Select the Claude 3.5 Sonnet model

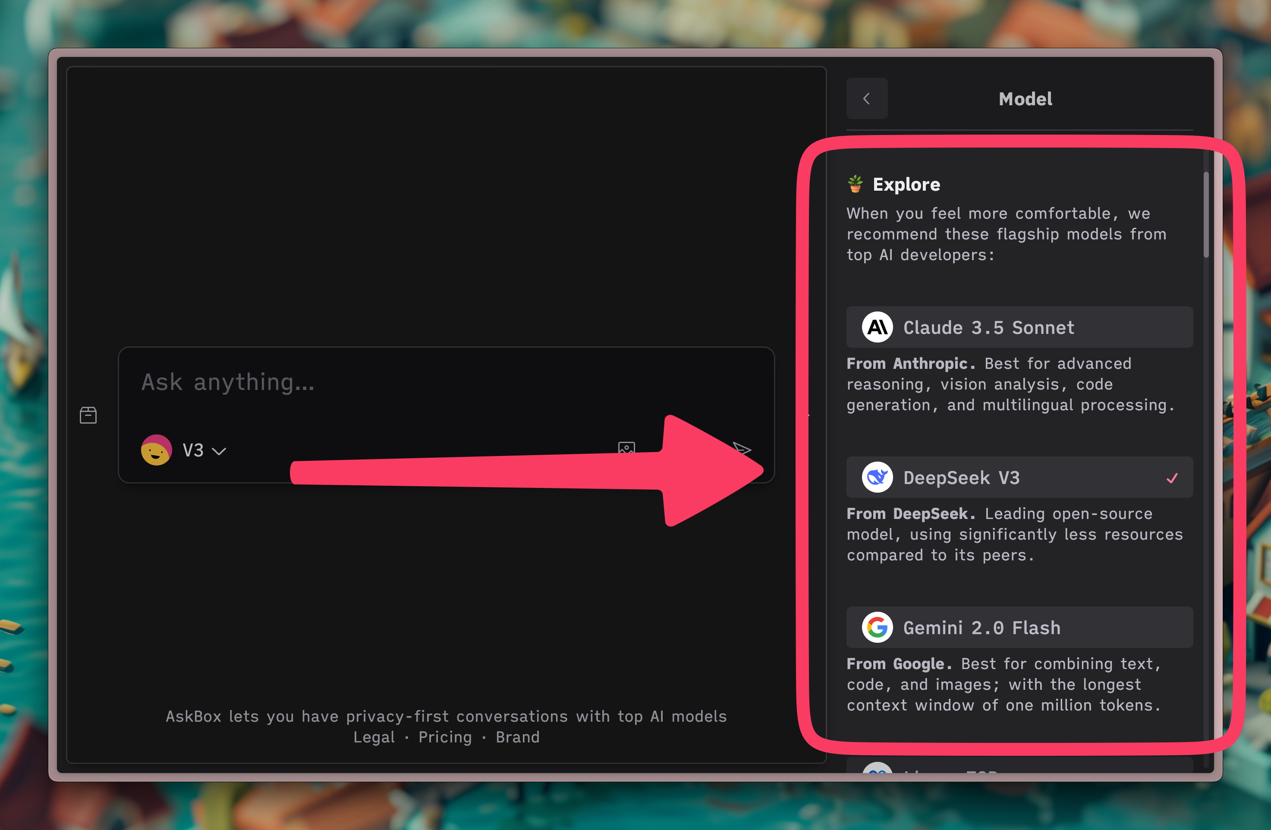(1019, 327)
